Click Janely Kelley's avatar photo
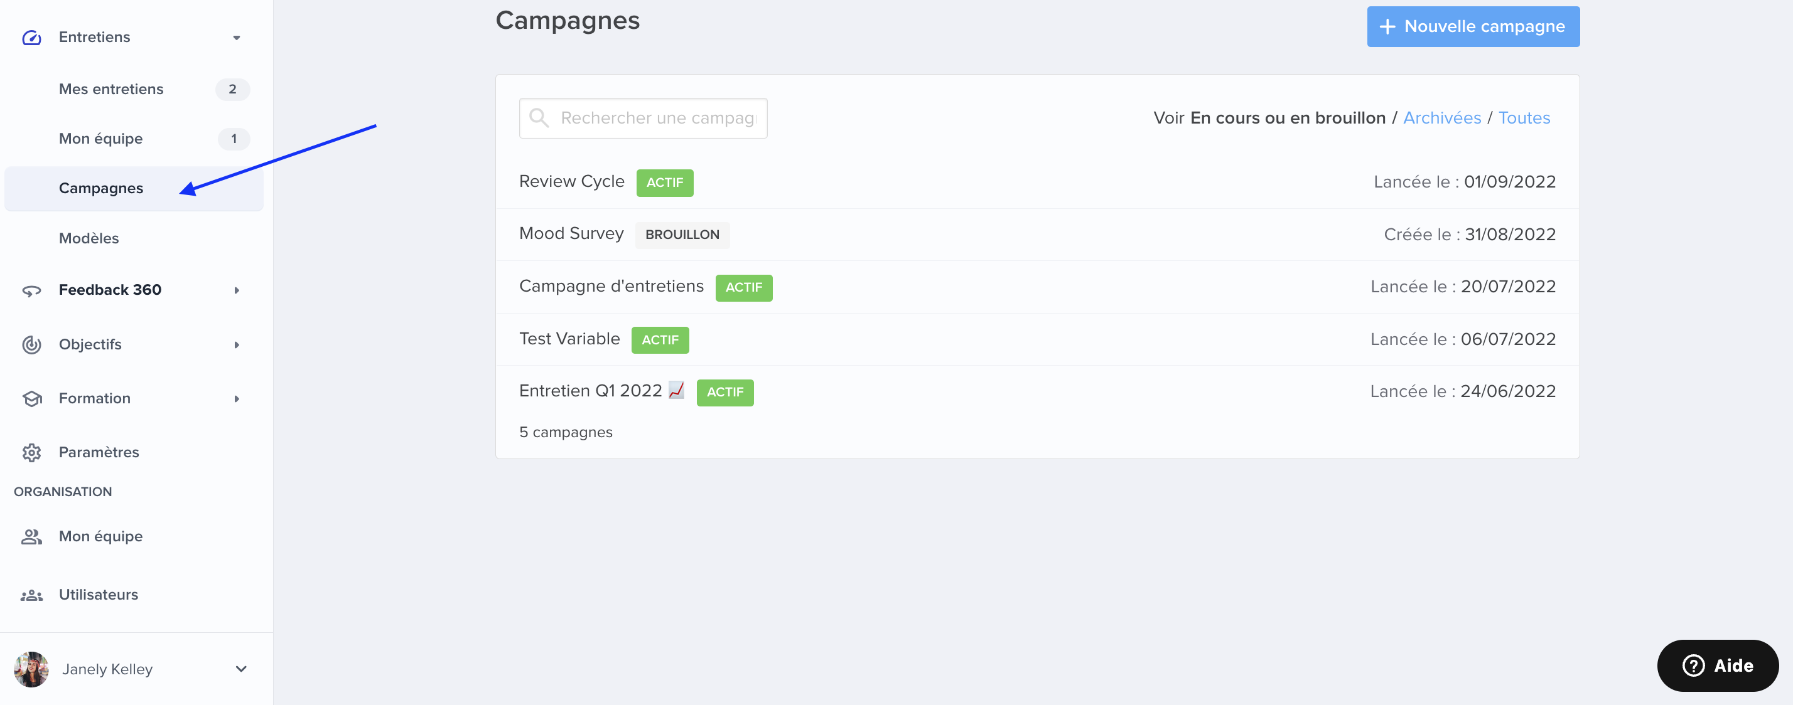 pyautogui.click(x=31, y=669)
